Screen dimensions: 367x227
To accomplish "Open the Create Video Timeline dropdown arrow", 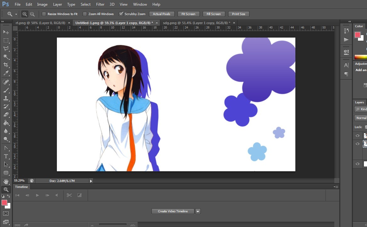I will coord(198,211).
